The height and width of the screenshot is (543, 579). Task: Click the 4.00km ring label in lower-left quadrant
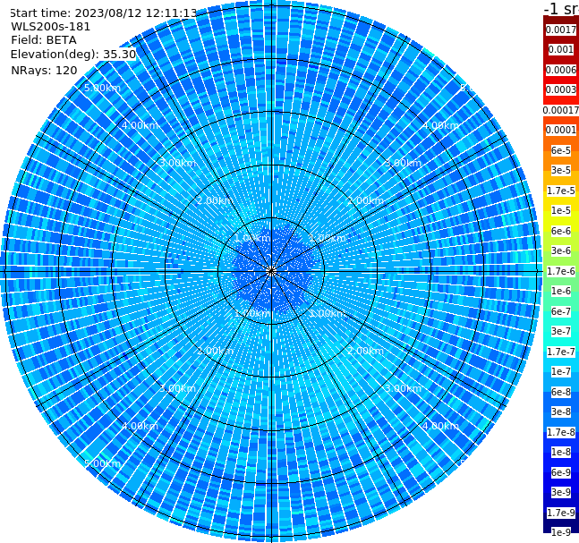140,427
